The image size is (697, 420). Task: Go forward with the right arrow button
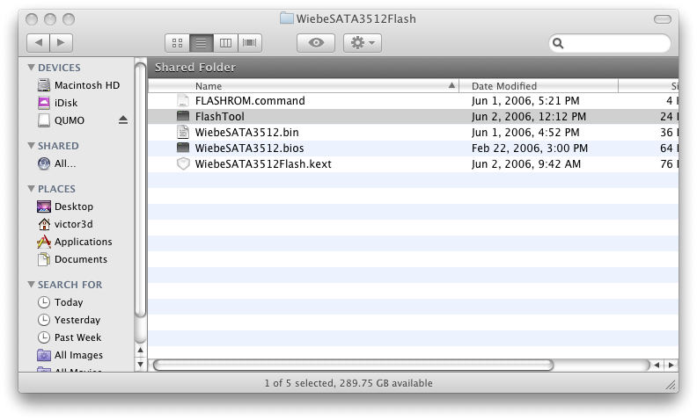(x=61, y=43)
